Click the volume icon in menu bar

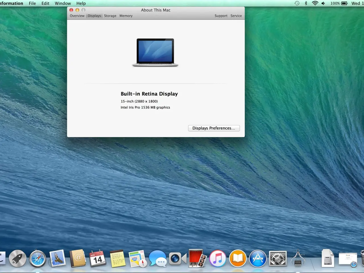(323, 3)
